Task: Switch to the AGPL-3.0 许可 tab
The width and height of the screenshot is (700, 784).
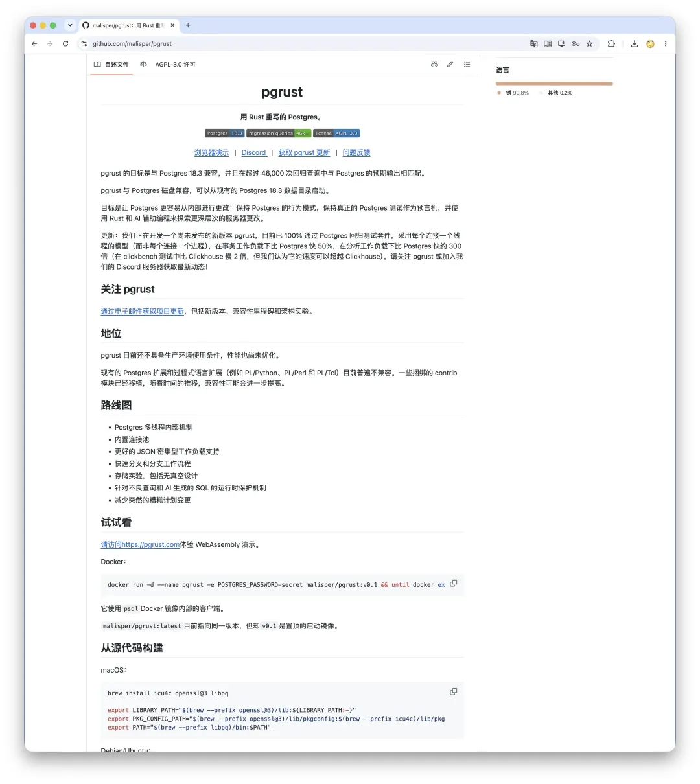Action: 168,65
